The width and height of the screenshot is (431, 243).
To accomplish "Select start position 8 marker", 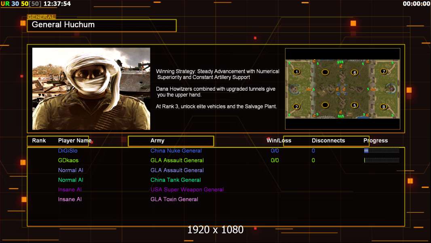I will pyautogui.click(x=383, y=107).
